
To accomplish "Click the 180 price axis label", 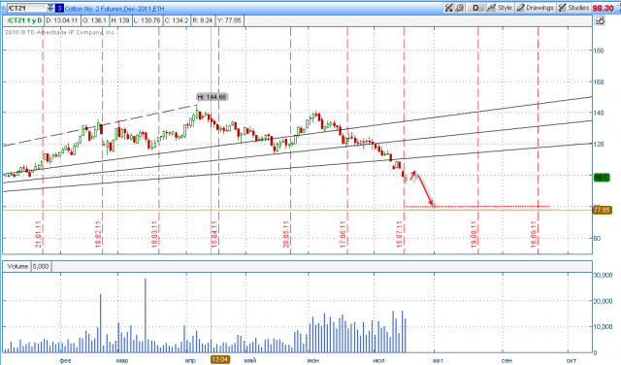I will [x=599, y=50].
